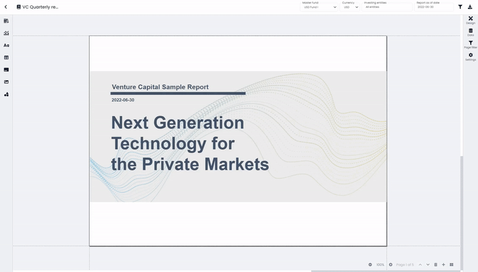Open the Master fund dropdown
Image resolution: width=478 pixels, height=272 pixels.
319,7
